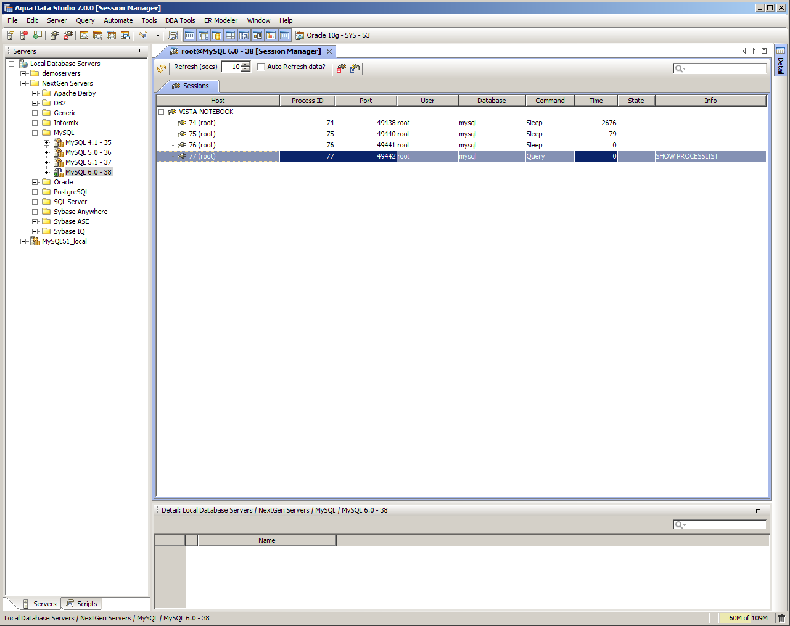Click the Servers panel restore icon

point(137,51)
